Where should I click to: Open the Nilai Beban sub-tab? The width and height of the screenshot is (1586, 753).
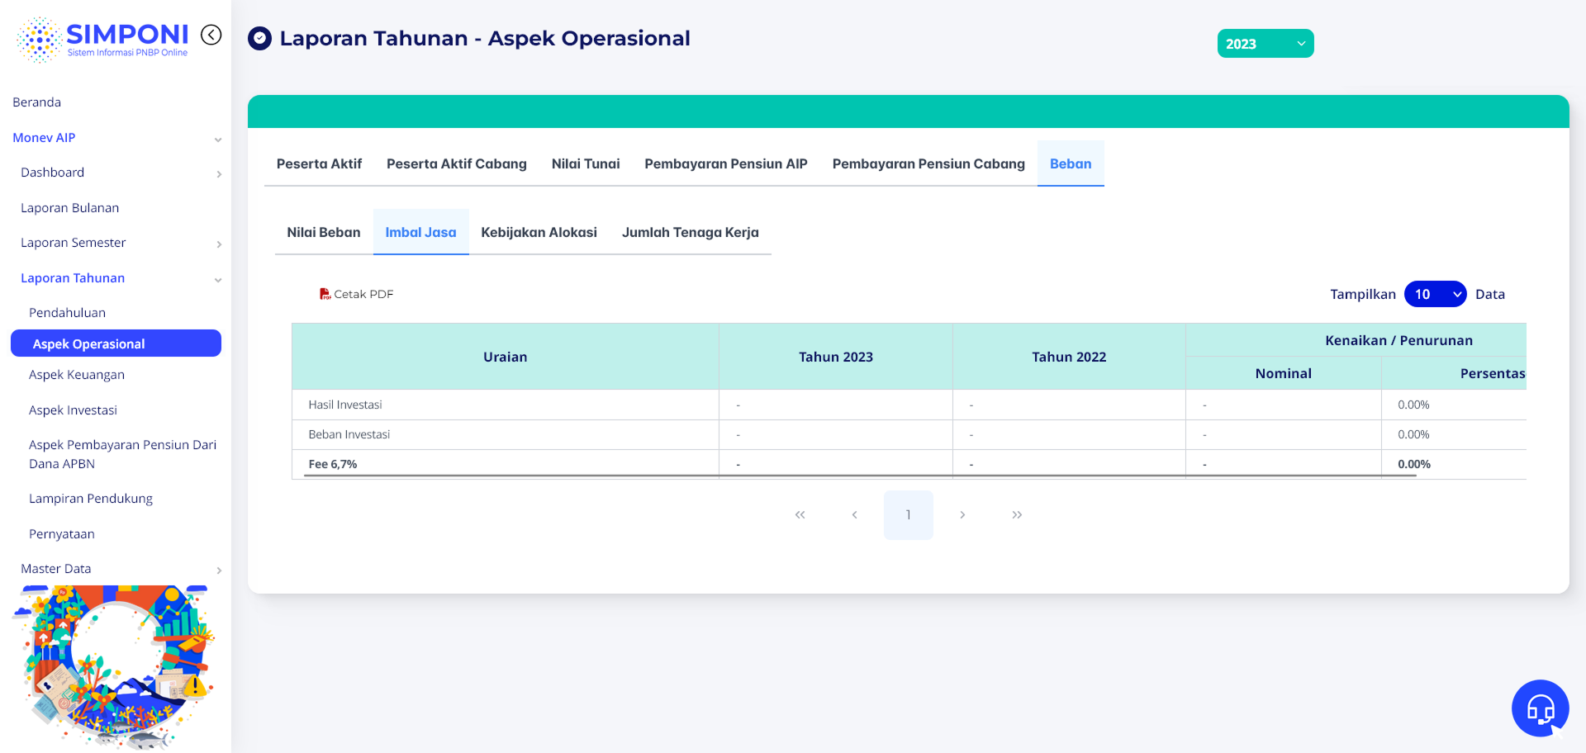point(324,232)
